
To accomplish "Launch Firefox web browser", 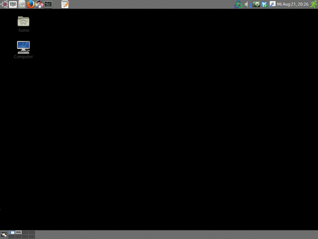I will coord(30,4).
